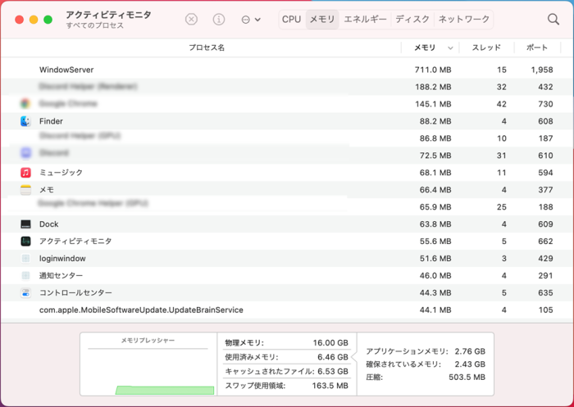Open the ディスク tab
The image size is (574, 407).
pyautogui.click(x=412, y=19)
